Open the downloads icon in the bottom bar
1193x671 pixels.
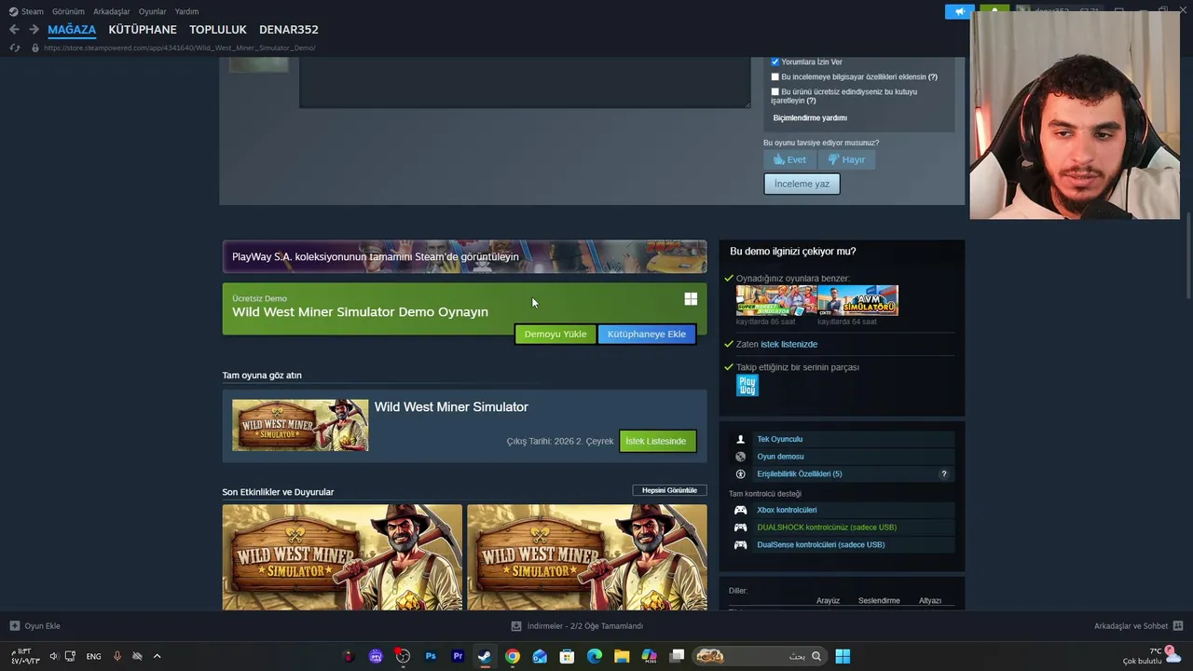click(516, 626)
